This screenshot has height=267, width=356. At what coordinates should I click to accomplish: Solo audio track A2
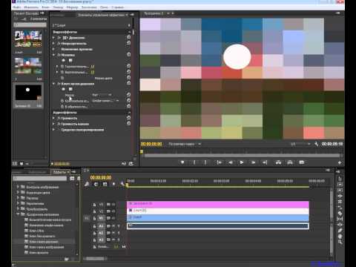(x=119, y=233)
